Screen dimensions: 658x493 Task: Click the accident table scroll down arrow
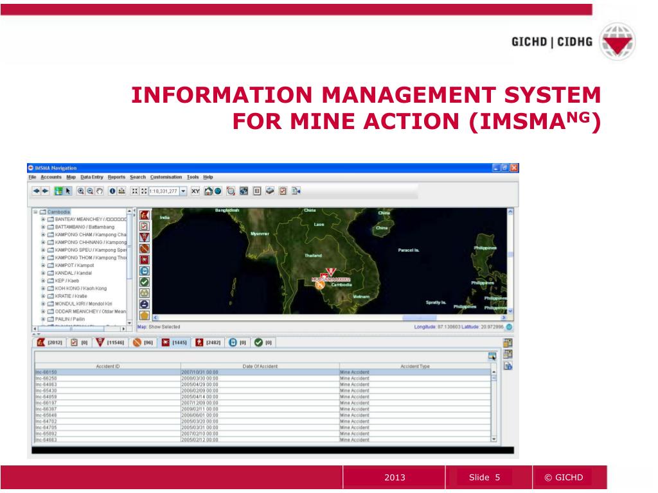(x=494, y=439)
